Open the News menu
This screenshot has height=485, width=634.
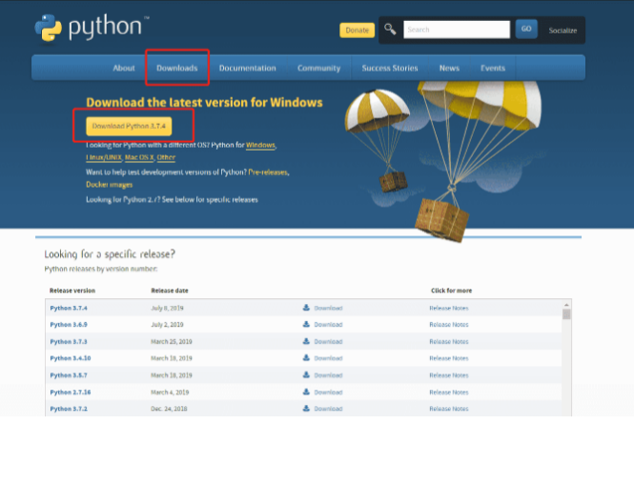tap(449, 68)
